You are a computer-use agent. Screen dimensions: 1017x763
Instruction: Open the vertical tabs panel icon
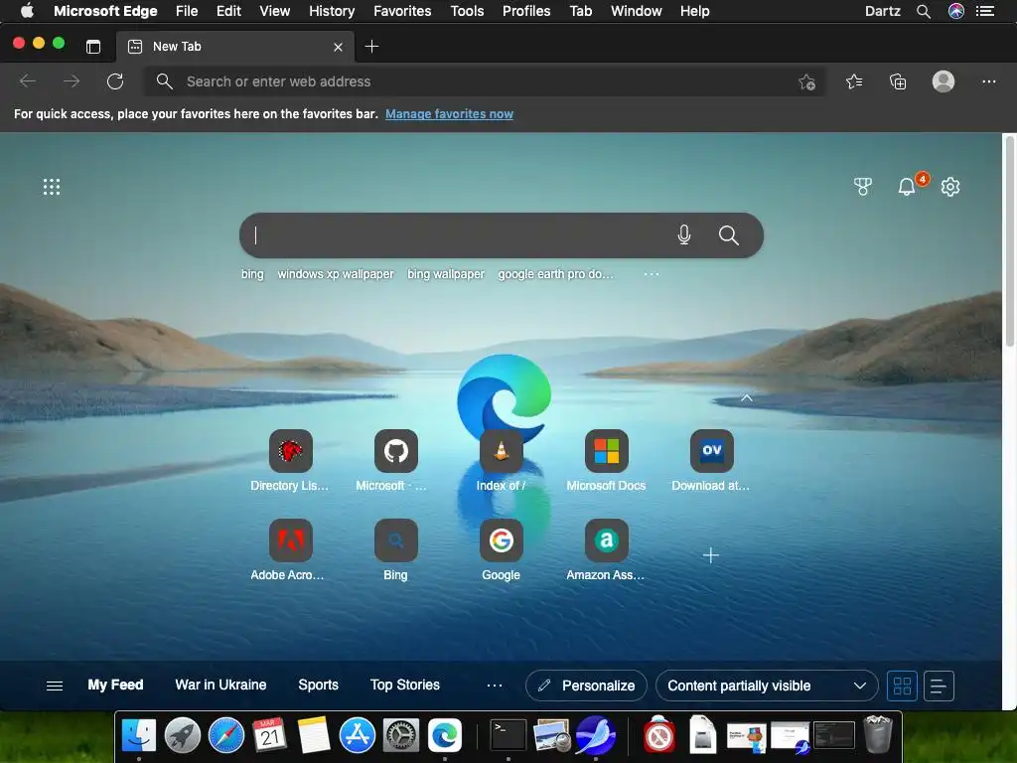(93, 47)
